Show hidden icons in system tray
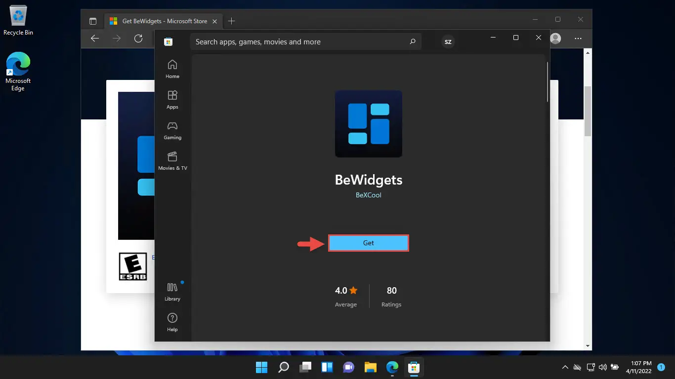The width and height of the screenshot is (675, 379). coord(565,367)
